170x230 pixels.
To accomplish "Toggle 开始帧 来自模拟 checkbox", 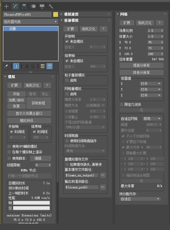I will 67,41.
